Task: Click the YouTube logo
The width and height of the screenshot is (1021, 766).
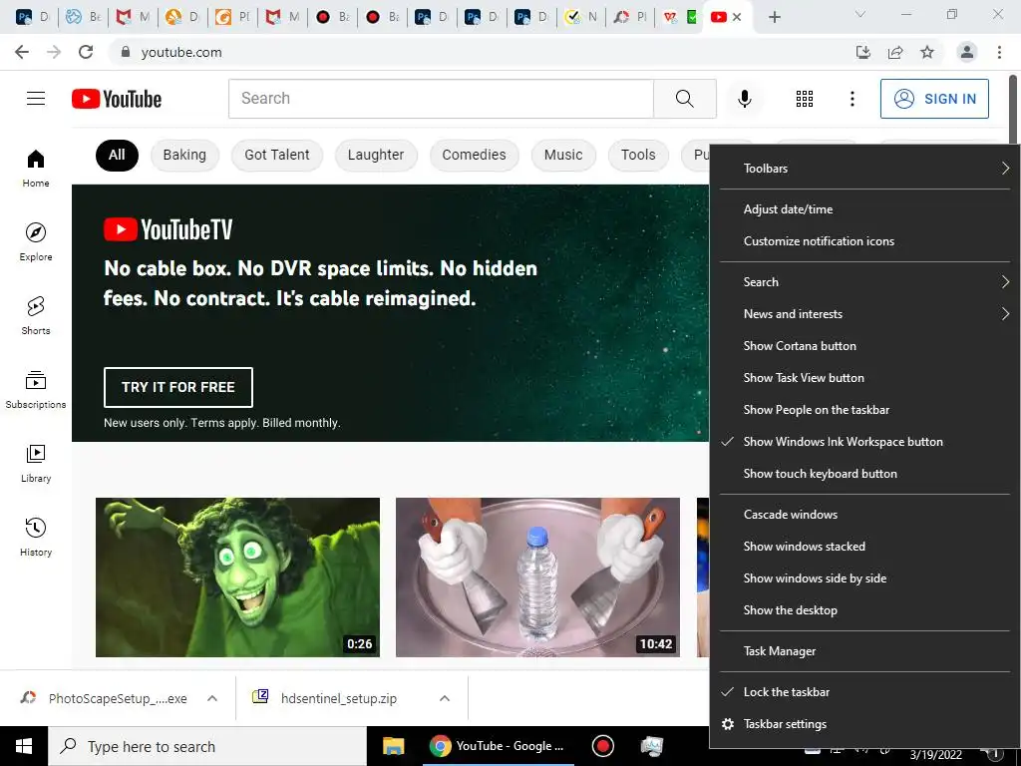Action: 117,99
